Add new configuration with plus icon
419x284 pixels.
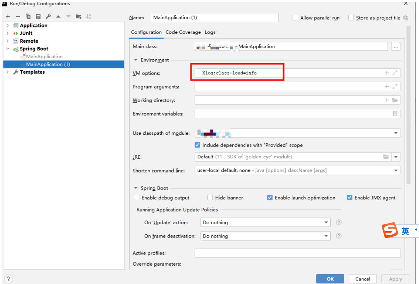point(8,16)
